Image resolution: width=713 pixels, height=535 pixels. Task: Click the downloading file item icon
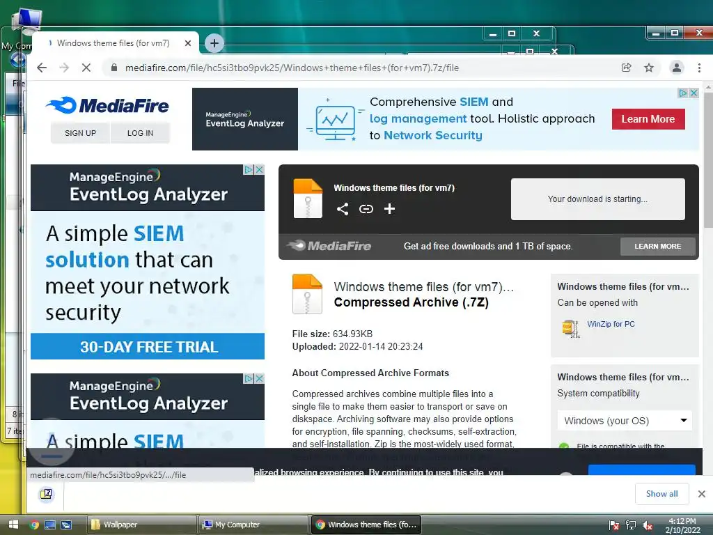pyautogui.click(x=46, y=494)
